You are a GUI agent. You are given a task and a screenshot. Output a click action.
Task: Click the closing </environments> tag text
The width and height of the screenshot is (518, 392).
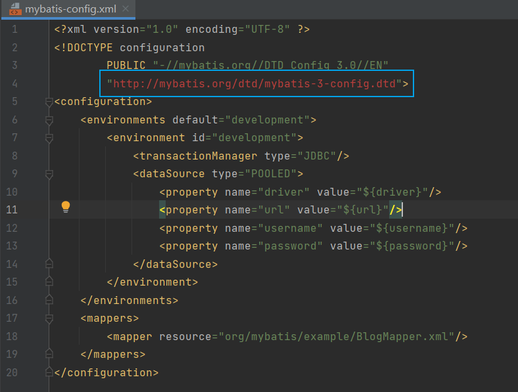pyautogui.click(x=129, y=300)
